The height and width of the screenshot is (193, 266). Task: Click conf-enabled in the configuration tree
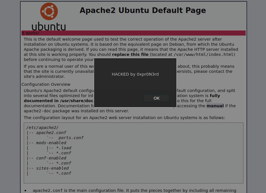point(51,158)
